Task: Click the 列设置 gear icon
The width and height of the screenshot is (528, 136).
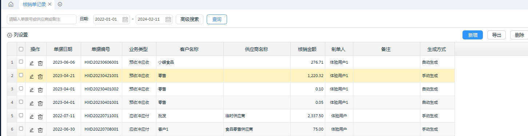Action: coord(10,35)
